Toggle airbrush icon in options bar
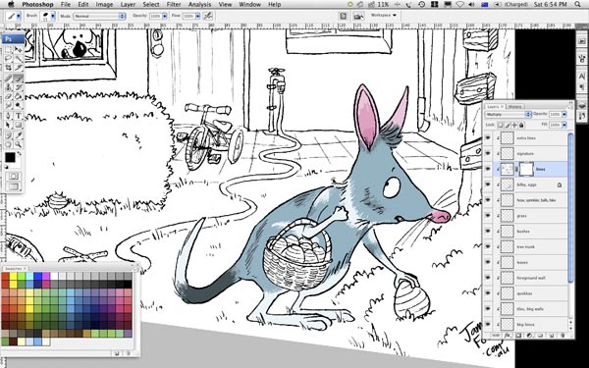 pos(208,16)
